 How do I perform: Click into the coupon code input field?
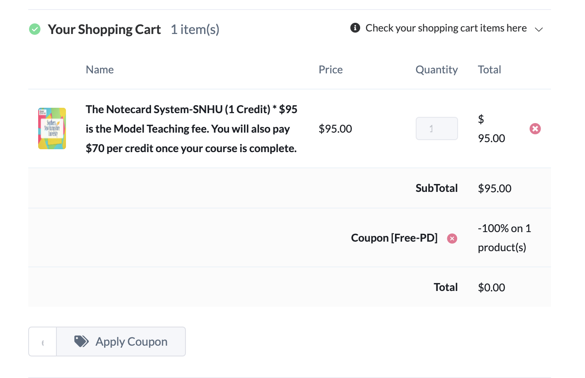coord(43,342)
